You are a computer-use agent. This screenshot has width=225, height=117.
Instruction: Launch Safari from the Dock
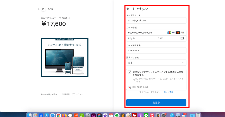[x=53, y=115]
